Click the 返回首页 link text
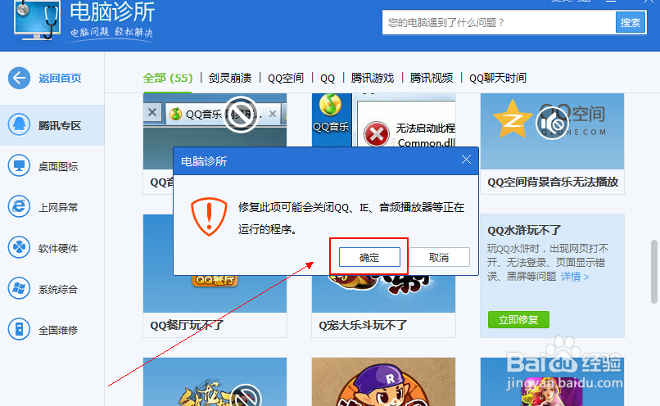 tap(60, 79)
